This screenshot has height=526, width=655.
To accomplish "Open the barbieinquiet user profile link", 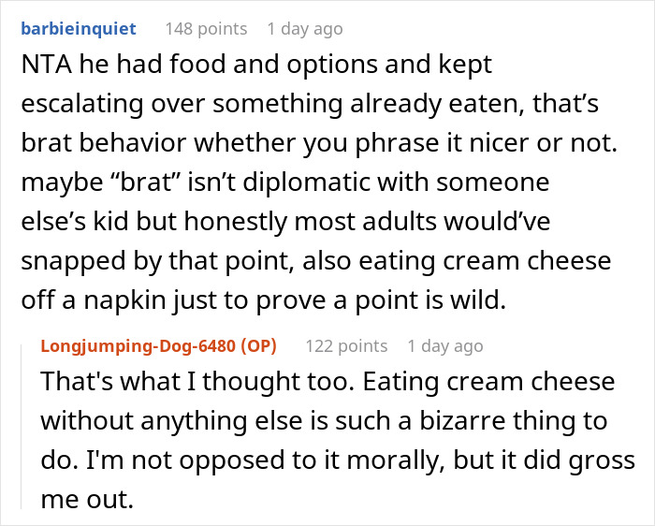I will 77,29.
